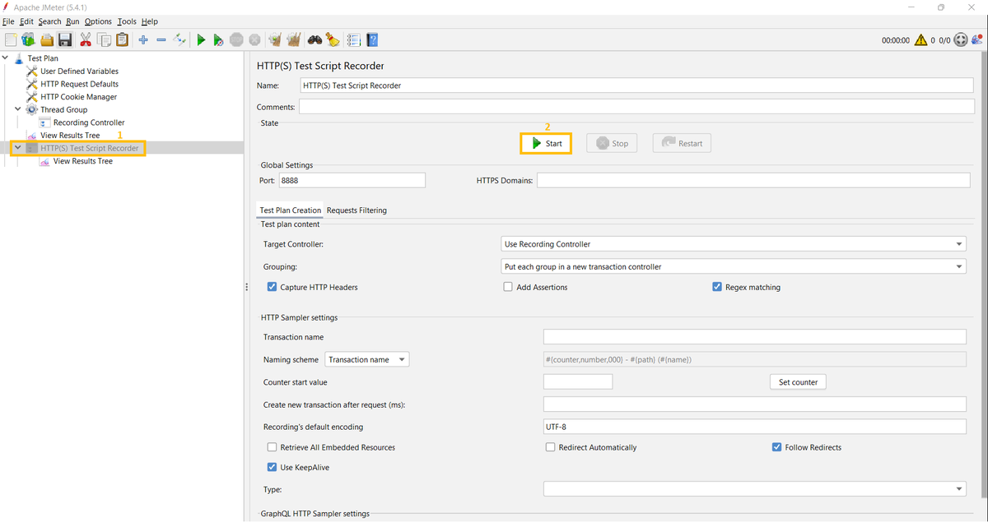This screenshot has height=522, width=988.
Task: Click the Port input field
Action: [352, 180]
